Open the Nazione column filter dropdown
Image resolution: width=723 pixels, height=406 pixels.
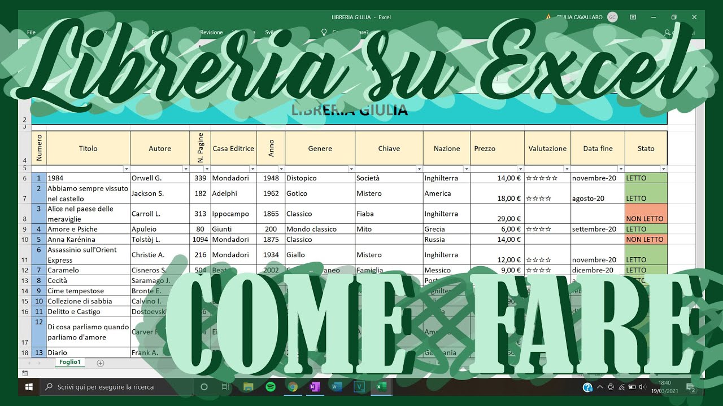coord(466,169)
